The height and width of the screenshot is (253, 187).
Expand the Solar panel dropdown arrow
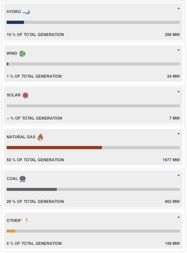[179, 92]
